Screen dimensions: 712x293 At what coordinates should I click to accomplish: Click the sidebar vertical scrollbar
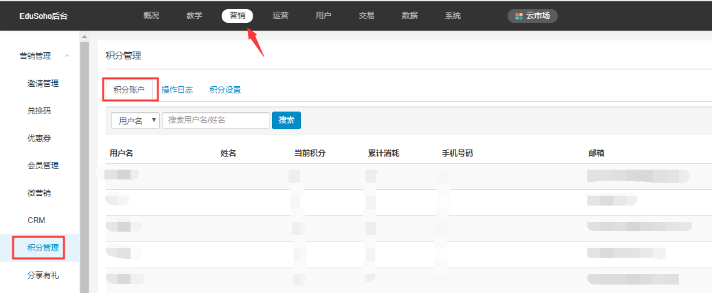pyautogui.click(x=84, y=163)
